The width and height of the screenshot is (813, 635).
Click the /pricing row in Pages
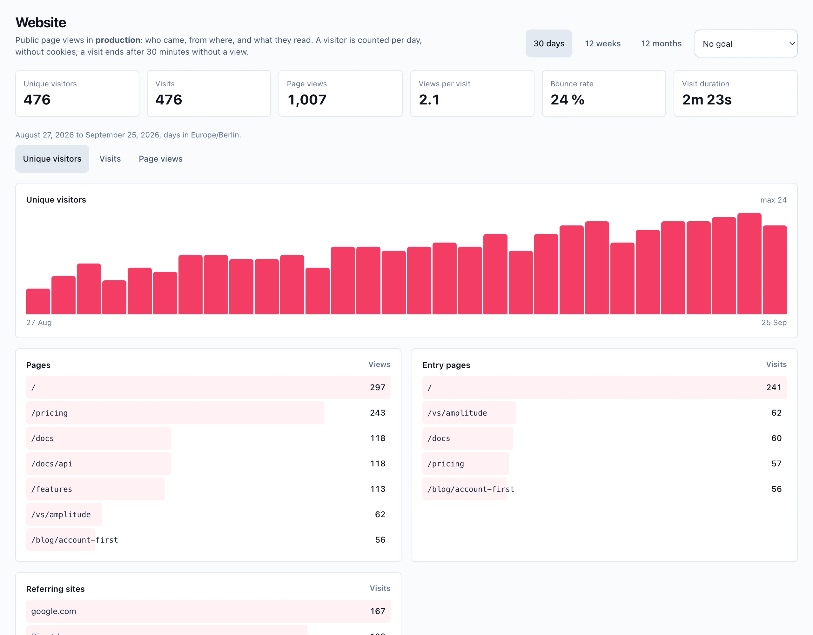click(x=208, y=413)
